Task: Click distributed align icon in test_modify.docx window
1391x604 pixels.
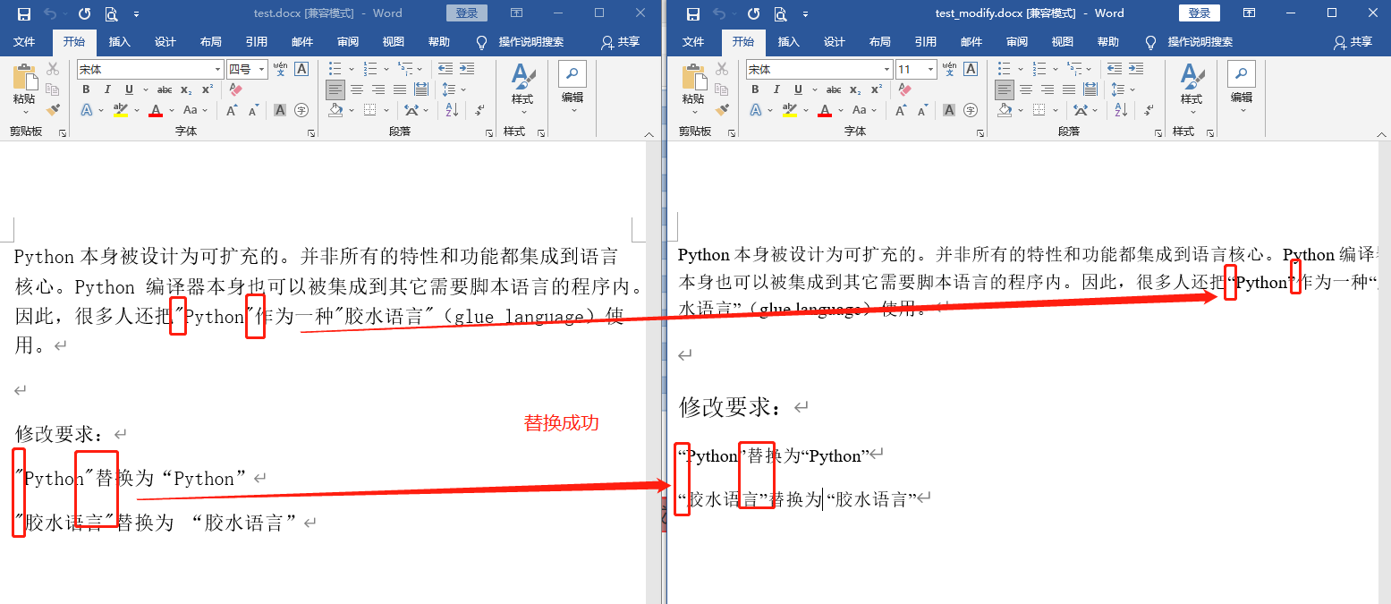Action: (x=1090, y=89)
